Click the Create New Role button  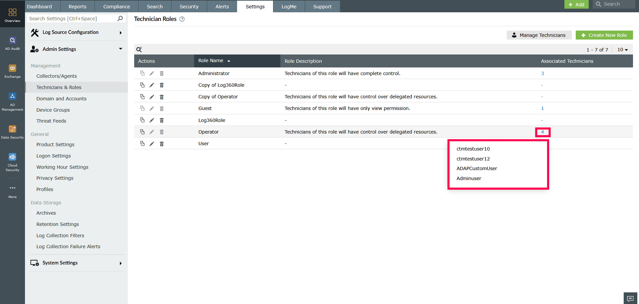[604, 35]
